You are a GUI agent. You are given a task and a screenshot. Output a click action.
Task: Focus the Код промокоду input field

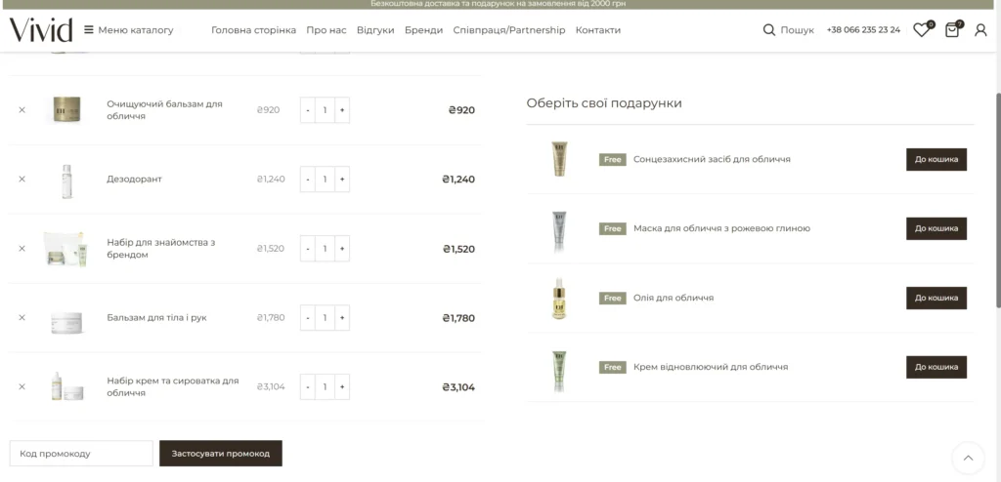click(81, 454)
